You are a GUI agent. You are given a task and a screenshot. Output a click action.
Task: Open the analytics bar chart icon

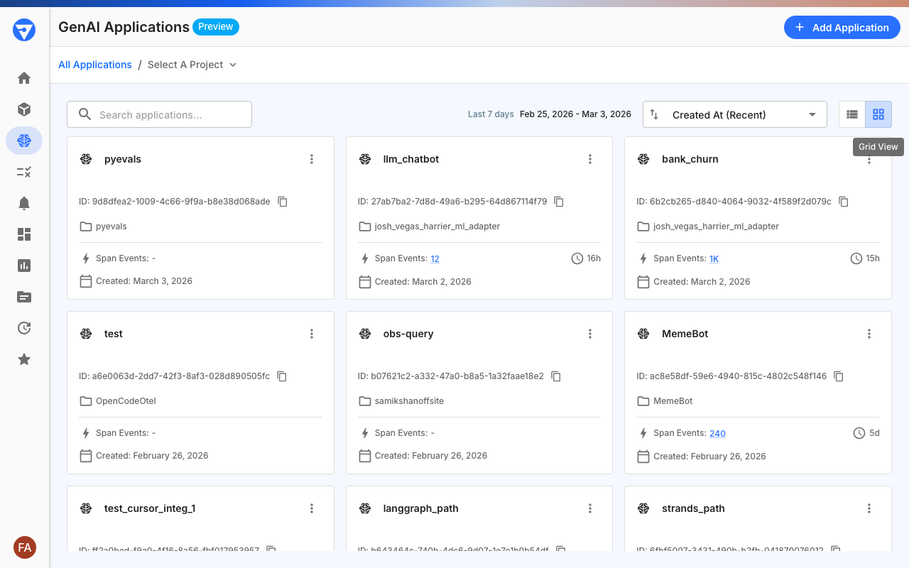click(23, 265)
